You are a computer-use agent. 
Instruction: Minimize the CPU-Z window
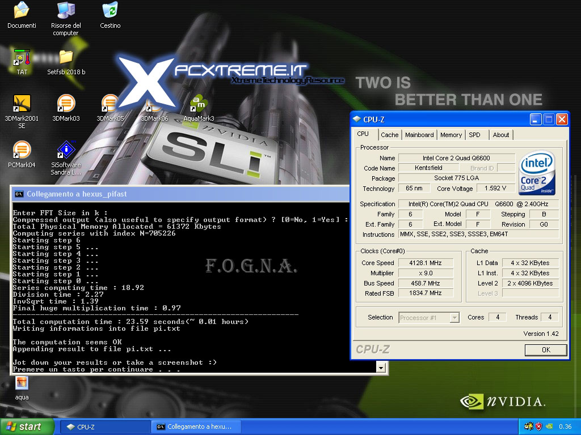(536, 119)
